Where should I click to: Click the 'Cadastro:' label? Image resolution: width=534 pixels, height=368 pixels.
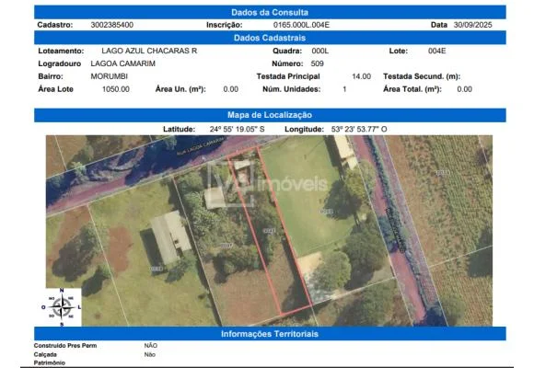[55, 25]
